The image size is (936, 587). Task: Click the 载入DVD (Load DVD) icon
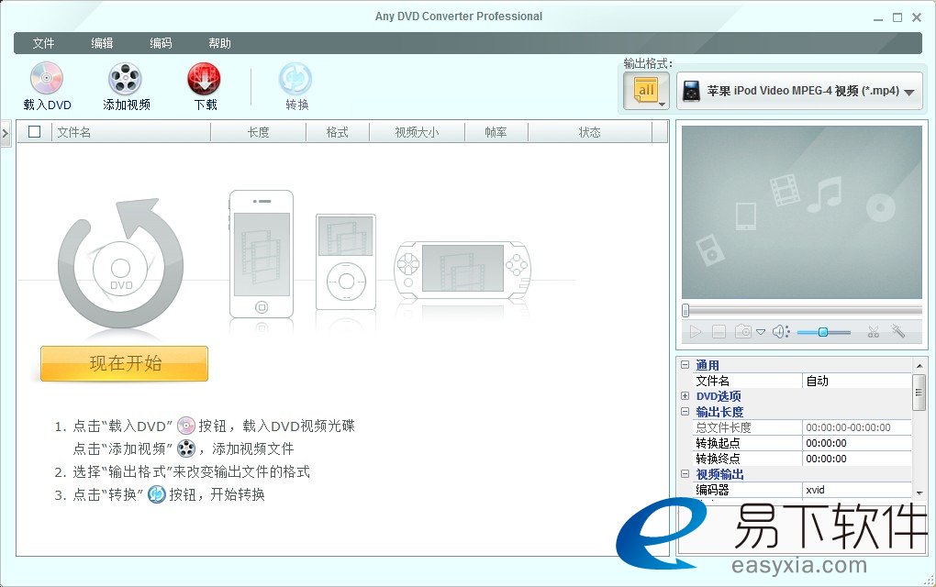pos(47,79)
